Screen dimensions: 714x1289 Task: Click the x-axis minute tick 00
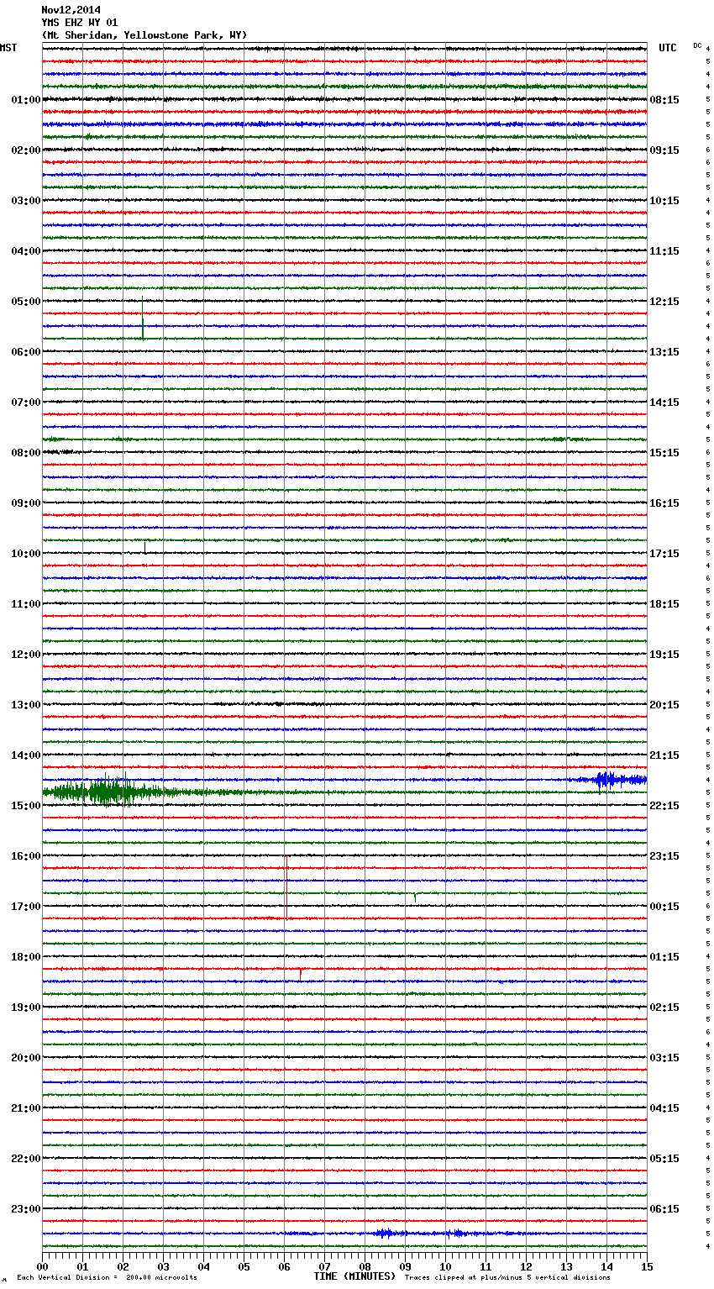43,1266
